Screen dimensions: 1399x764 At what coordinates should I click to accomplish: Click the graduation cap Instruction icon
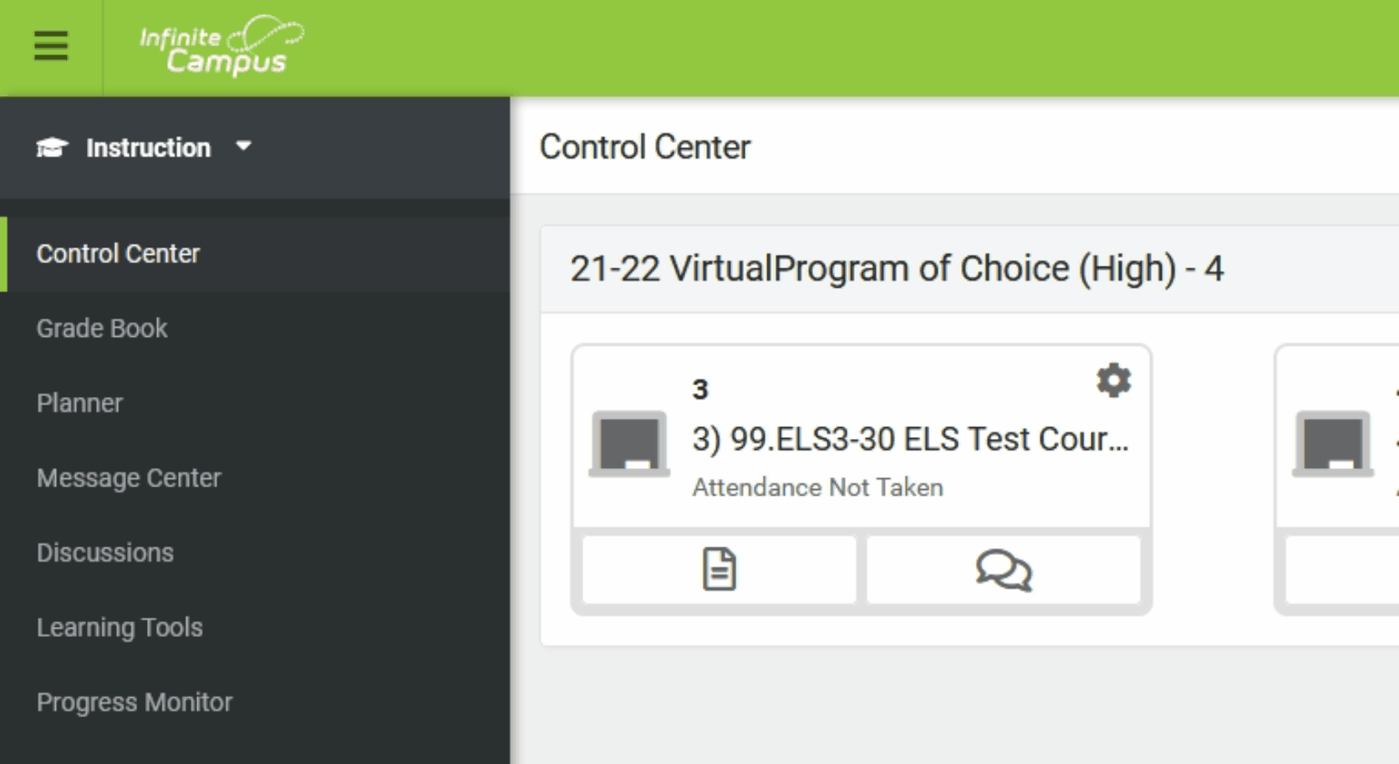[52, 148]
